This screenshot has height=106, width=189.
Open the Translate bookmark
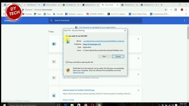point(58,14)
